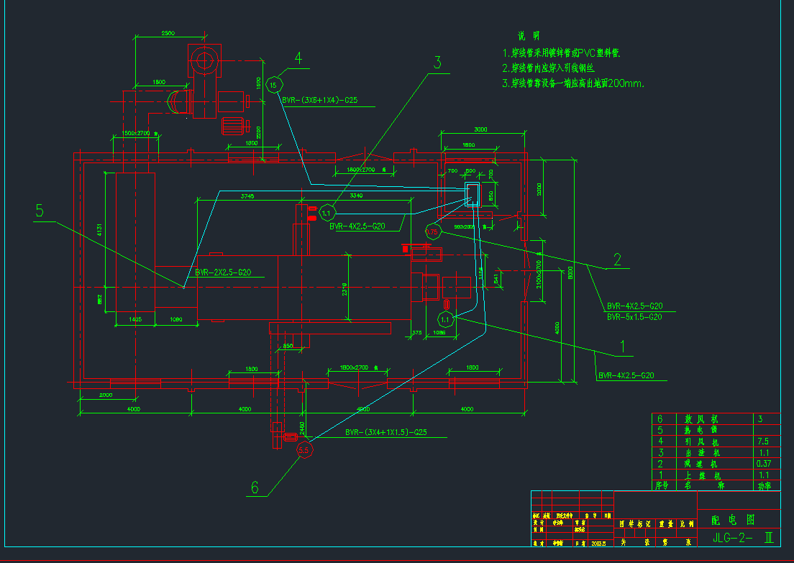Select the 3745 dimension text

(247, 196)
